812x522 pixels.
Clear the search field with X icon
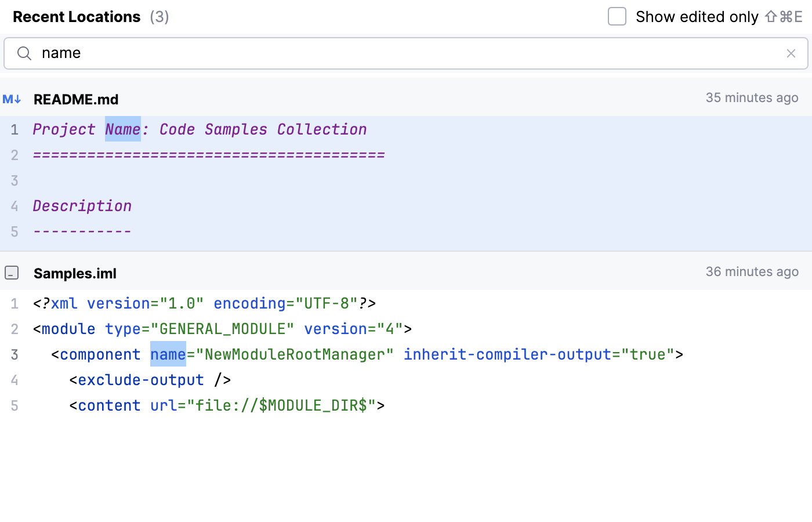[791, 53]
